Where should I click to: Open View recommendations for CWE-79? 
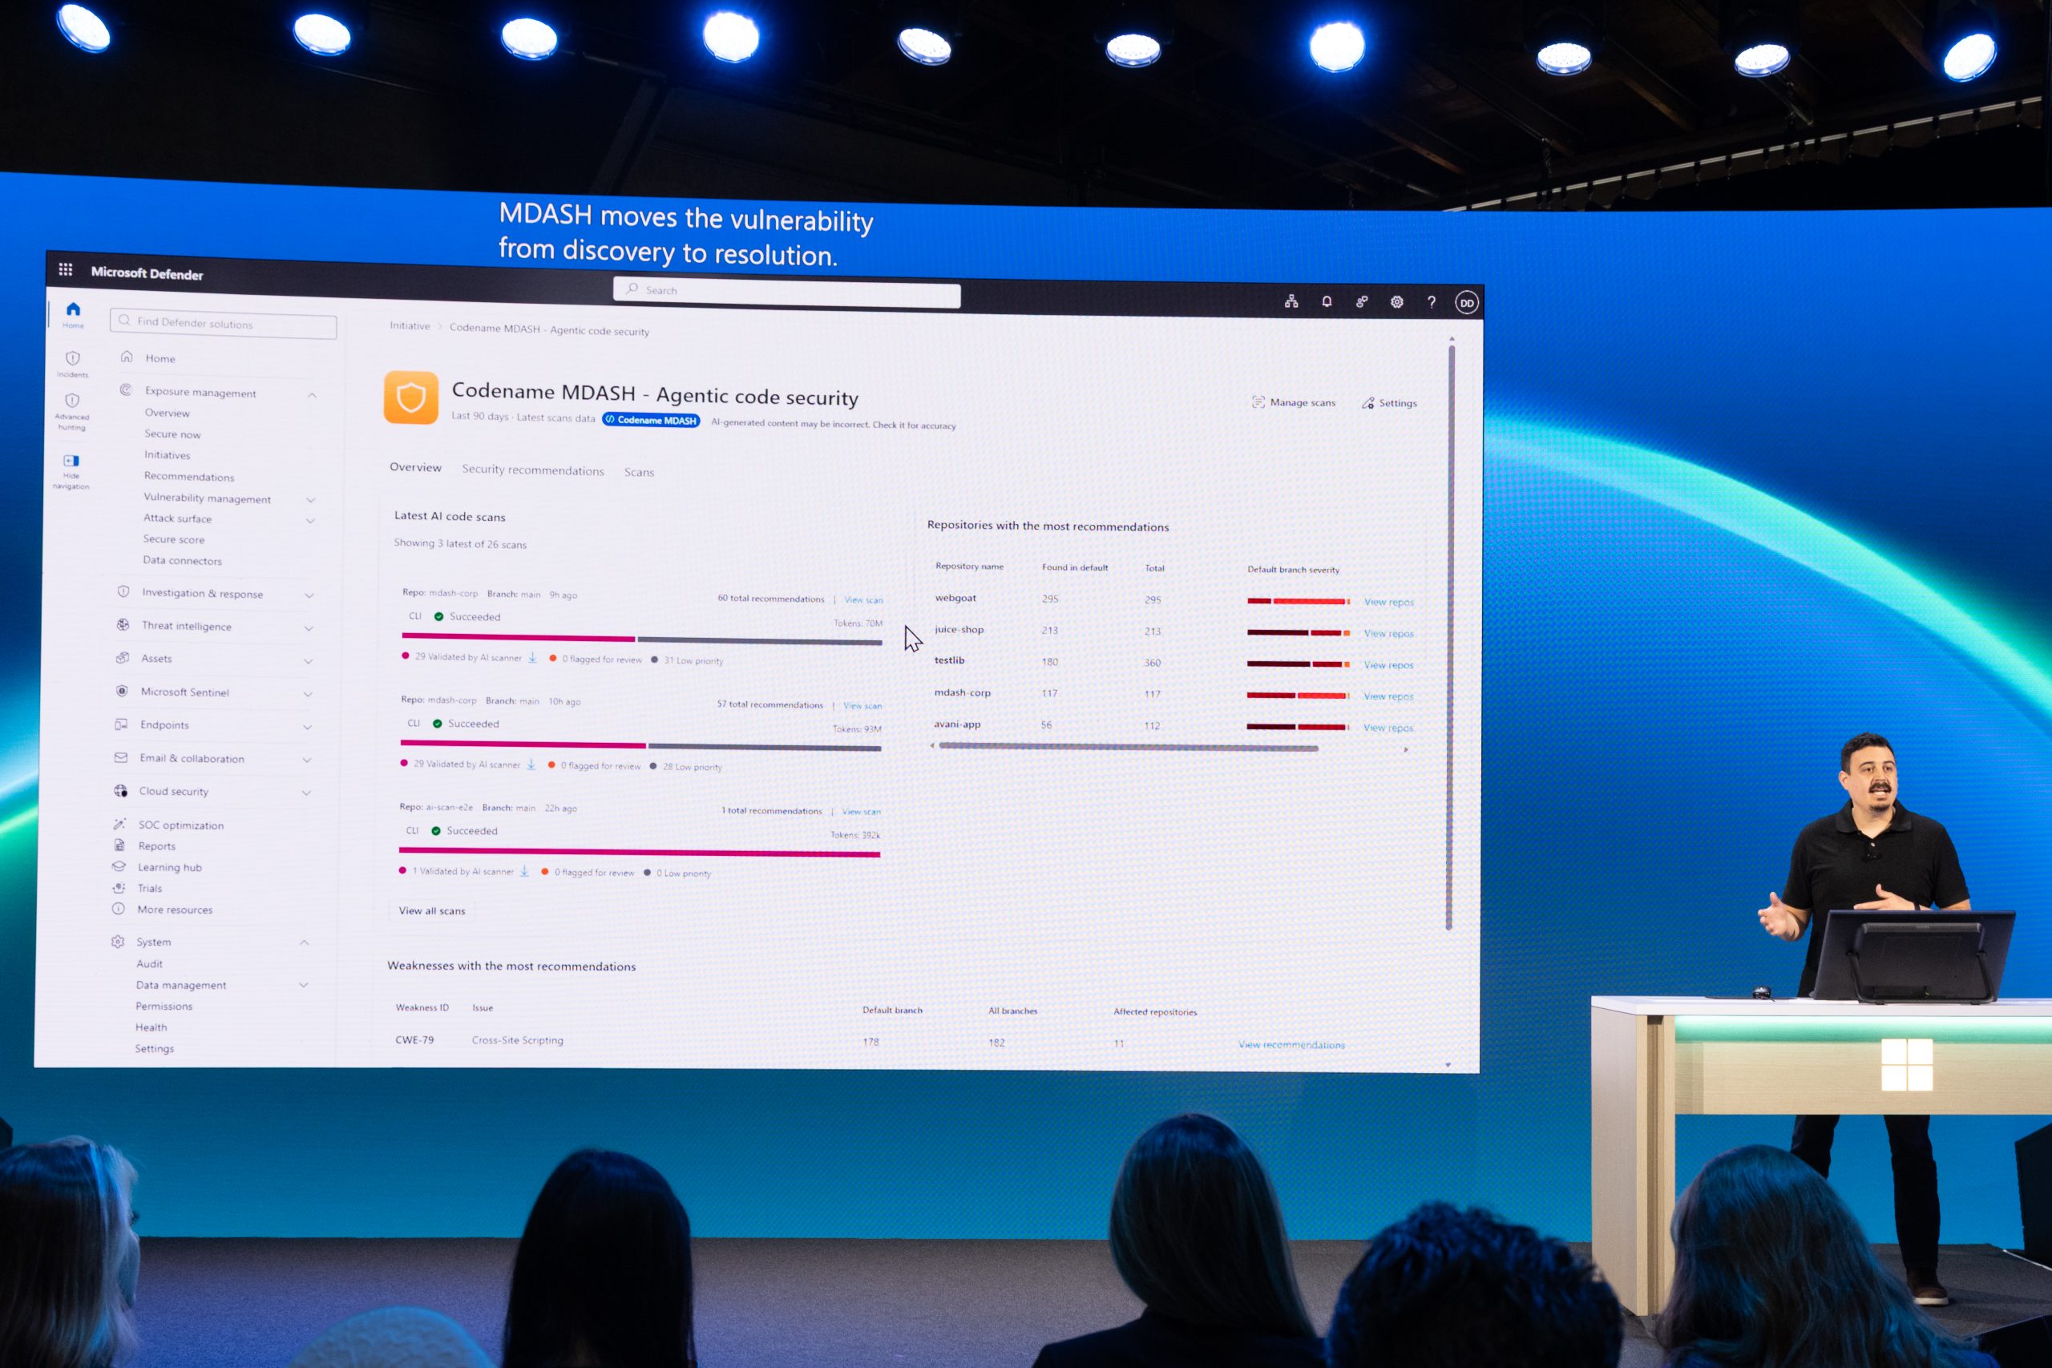1292,1044
